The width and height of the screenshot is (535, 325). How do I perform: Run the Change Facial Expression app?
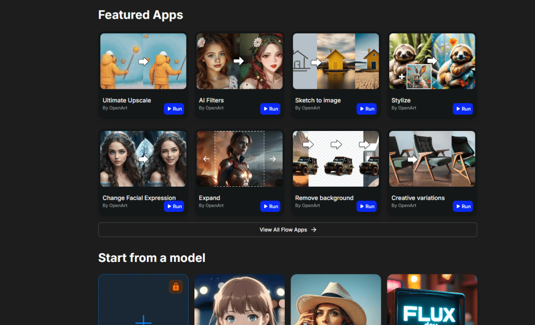(173, 206)
